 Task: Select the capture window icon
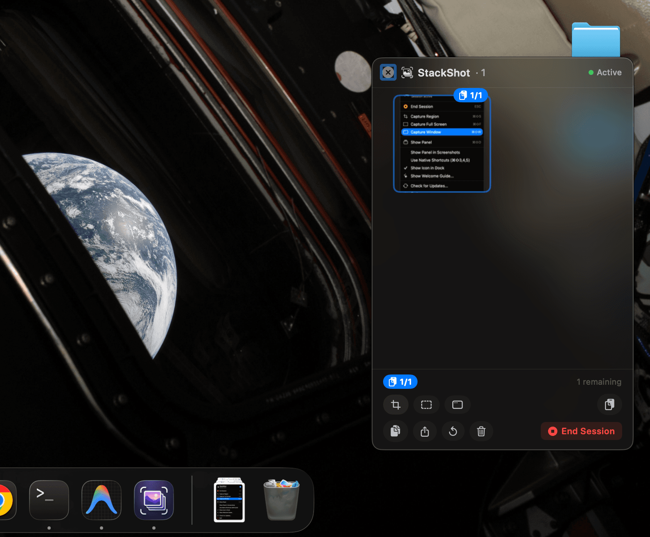tap(457, 405)
